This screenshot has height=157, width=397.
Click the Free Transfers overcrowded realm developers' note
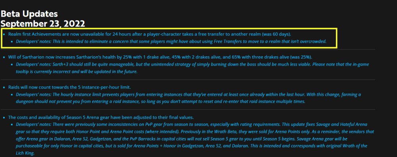171,42
